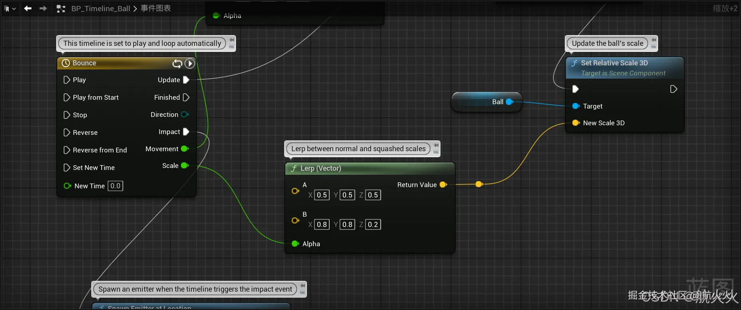Image resolution: width=741 pixels, height=310 pixels.
Task: Toggle pin on Update ball's scale comment
Action: (x=654, y=40)
